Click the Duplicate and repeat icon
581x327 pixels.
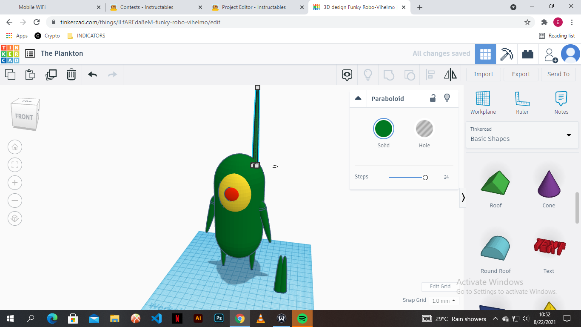click(x=51, y=75)
